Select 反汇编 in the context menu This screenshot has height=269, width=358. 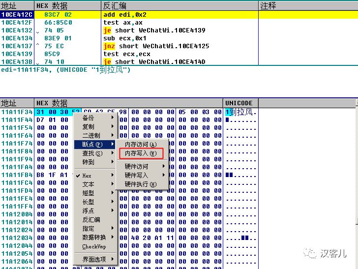[x=95, y=220]
